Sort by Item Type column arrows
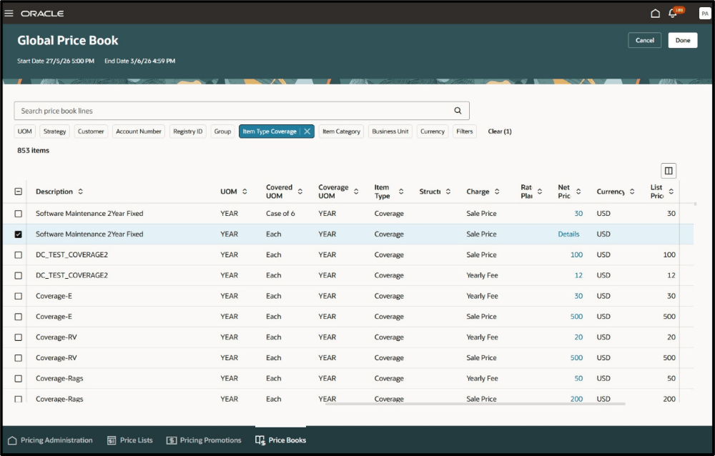The height and width of the screenshot is (456, 715). coord(401,192)
